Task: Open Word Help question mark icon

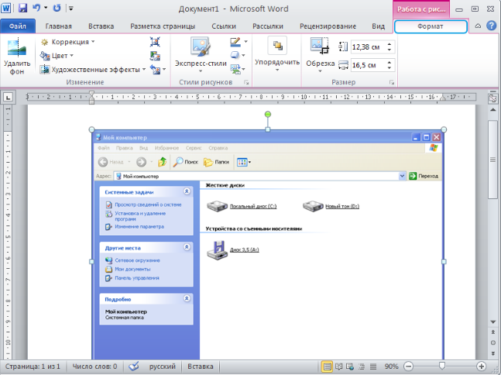Action: tap(492, 26)
